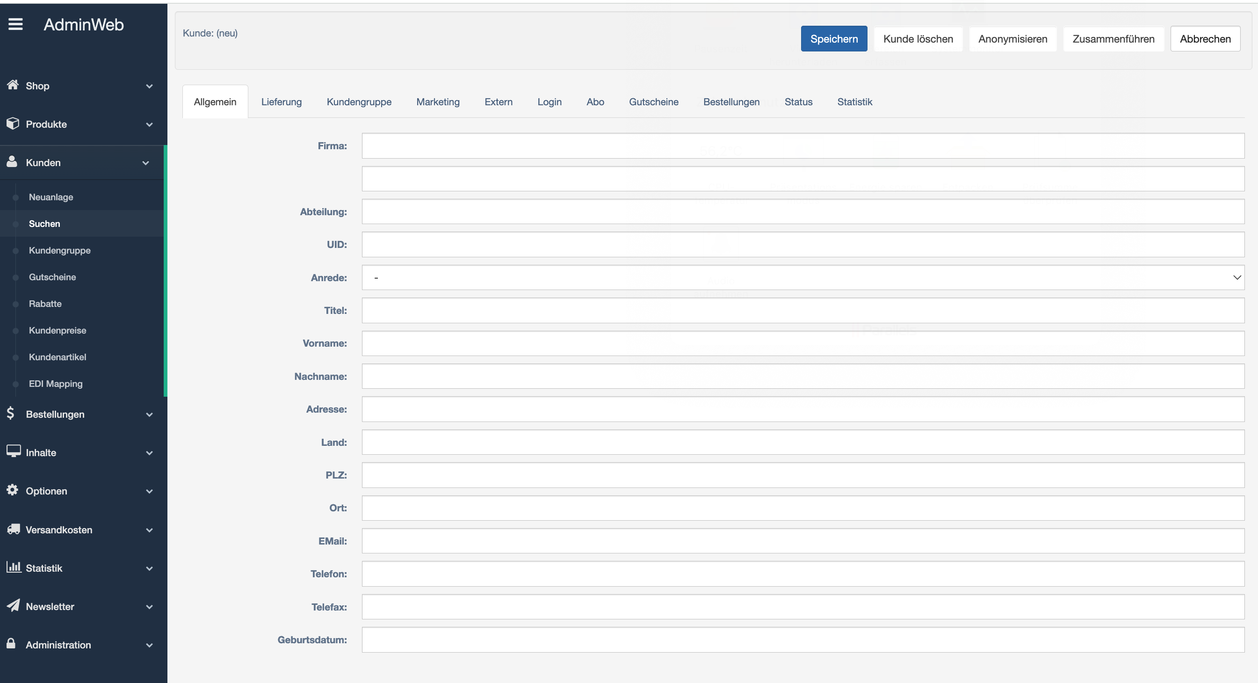The height and width of the screenshot is (683, 1258).
Task: Focus the EMail input field
Action: click(803, 541)
